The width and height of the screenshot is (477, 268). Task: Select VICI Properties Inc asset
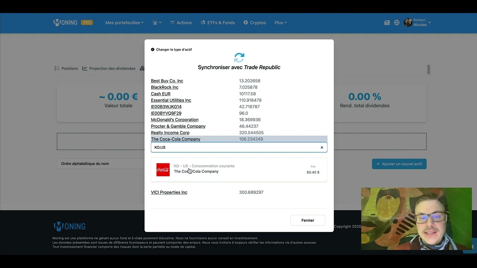coord(169,192)
